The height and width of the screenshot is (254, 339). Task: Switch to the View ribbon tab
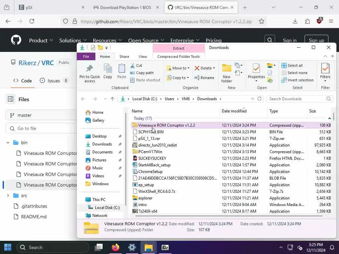click(143, 57)
